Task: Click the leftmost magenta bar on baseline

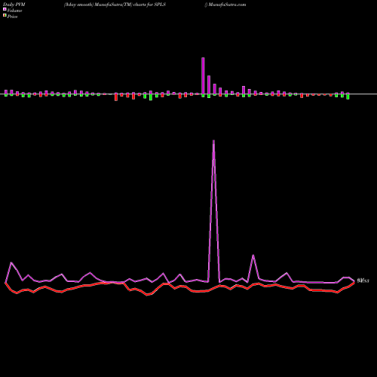Action: (6, 92)
